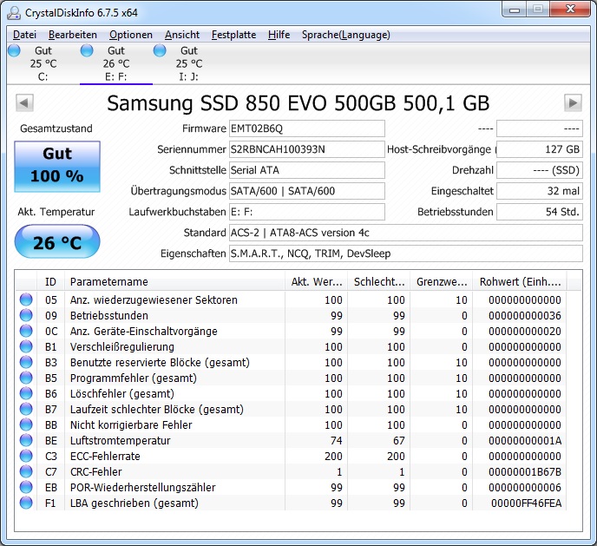Click the empty top-right info field
The width and height of the screenshot is (597, 546).
pyautogui.click(x=540, y=128)
